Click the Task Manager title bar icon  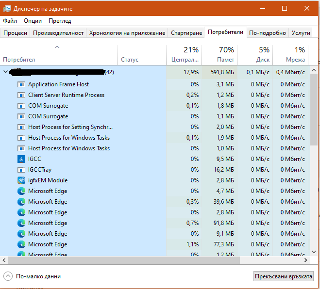[x=7, y=9]
